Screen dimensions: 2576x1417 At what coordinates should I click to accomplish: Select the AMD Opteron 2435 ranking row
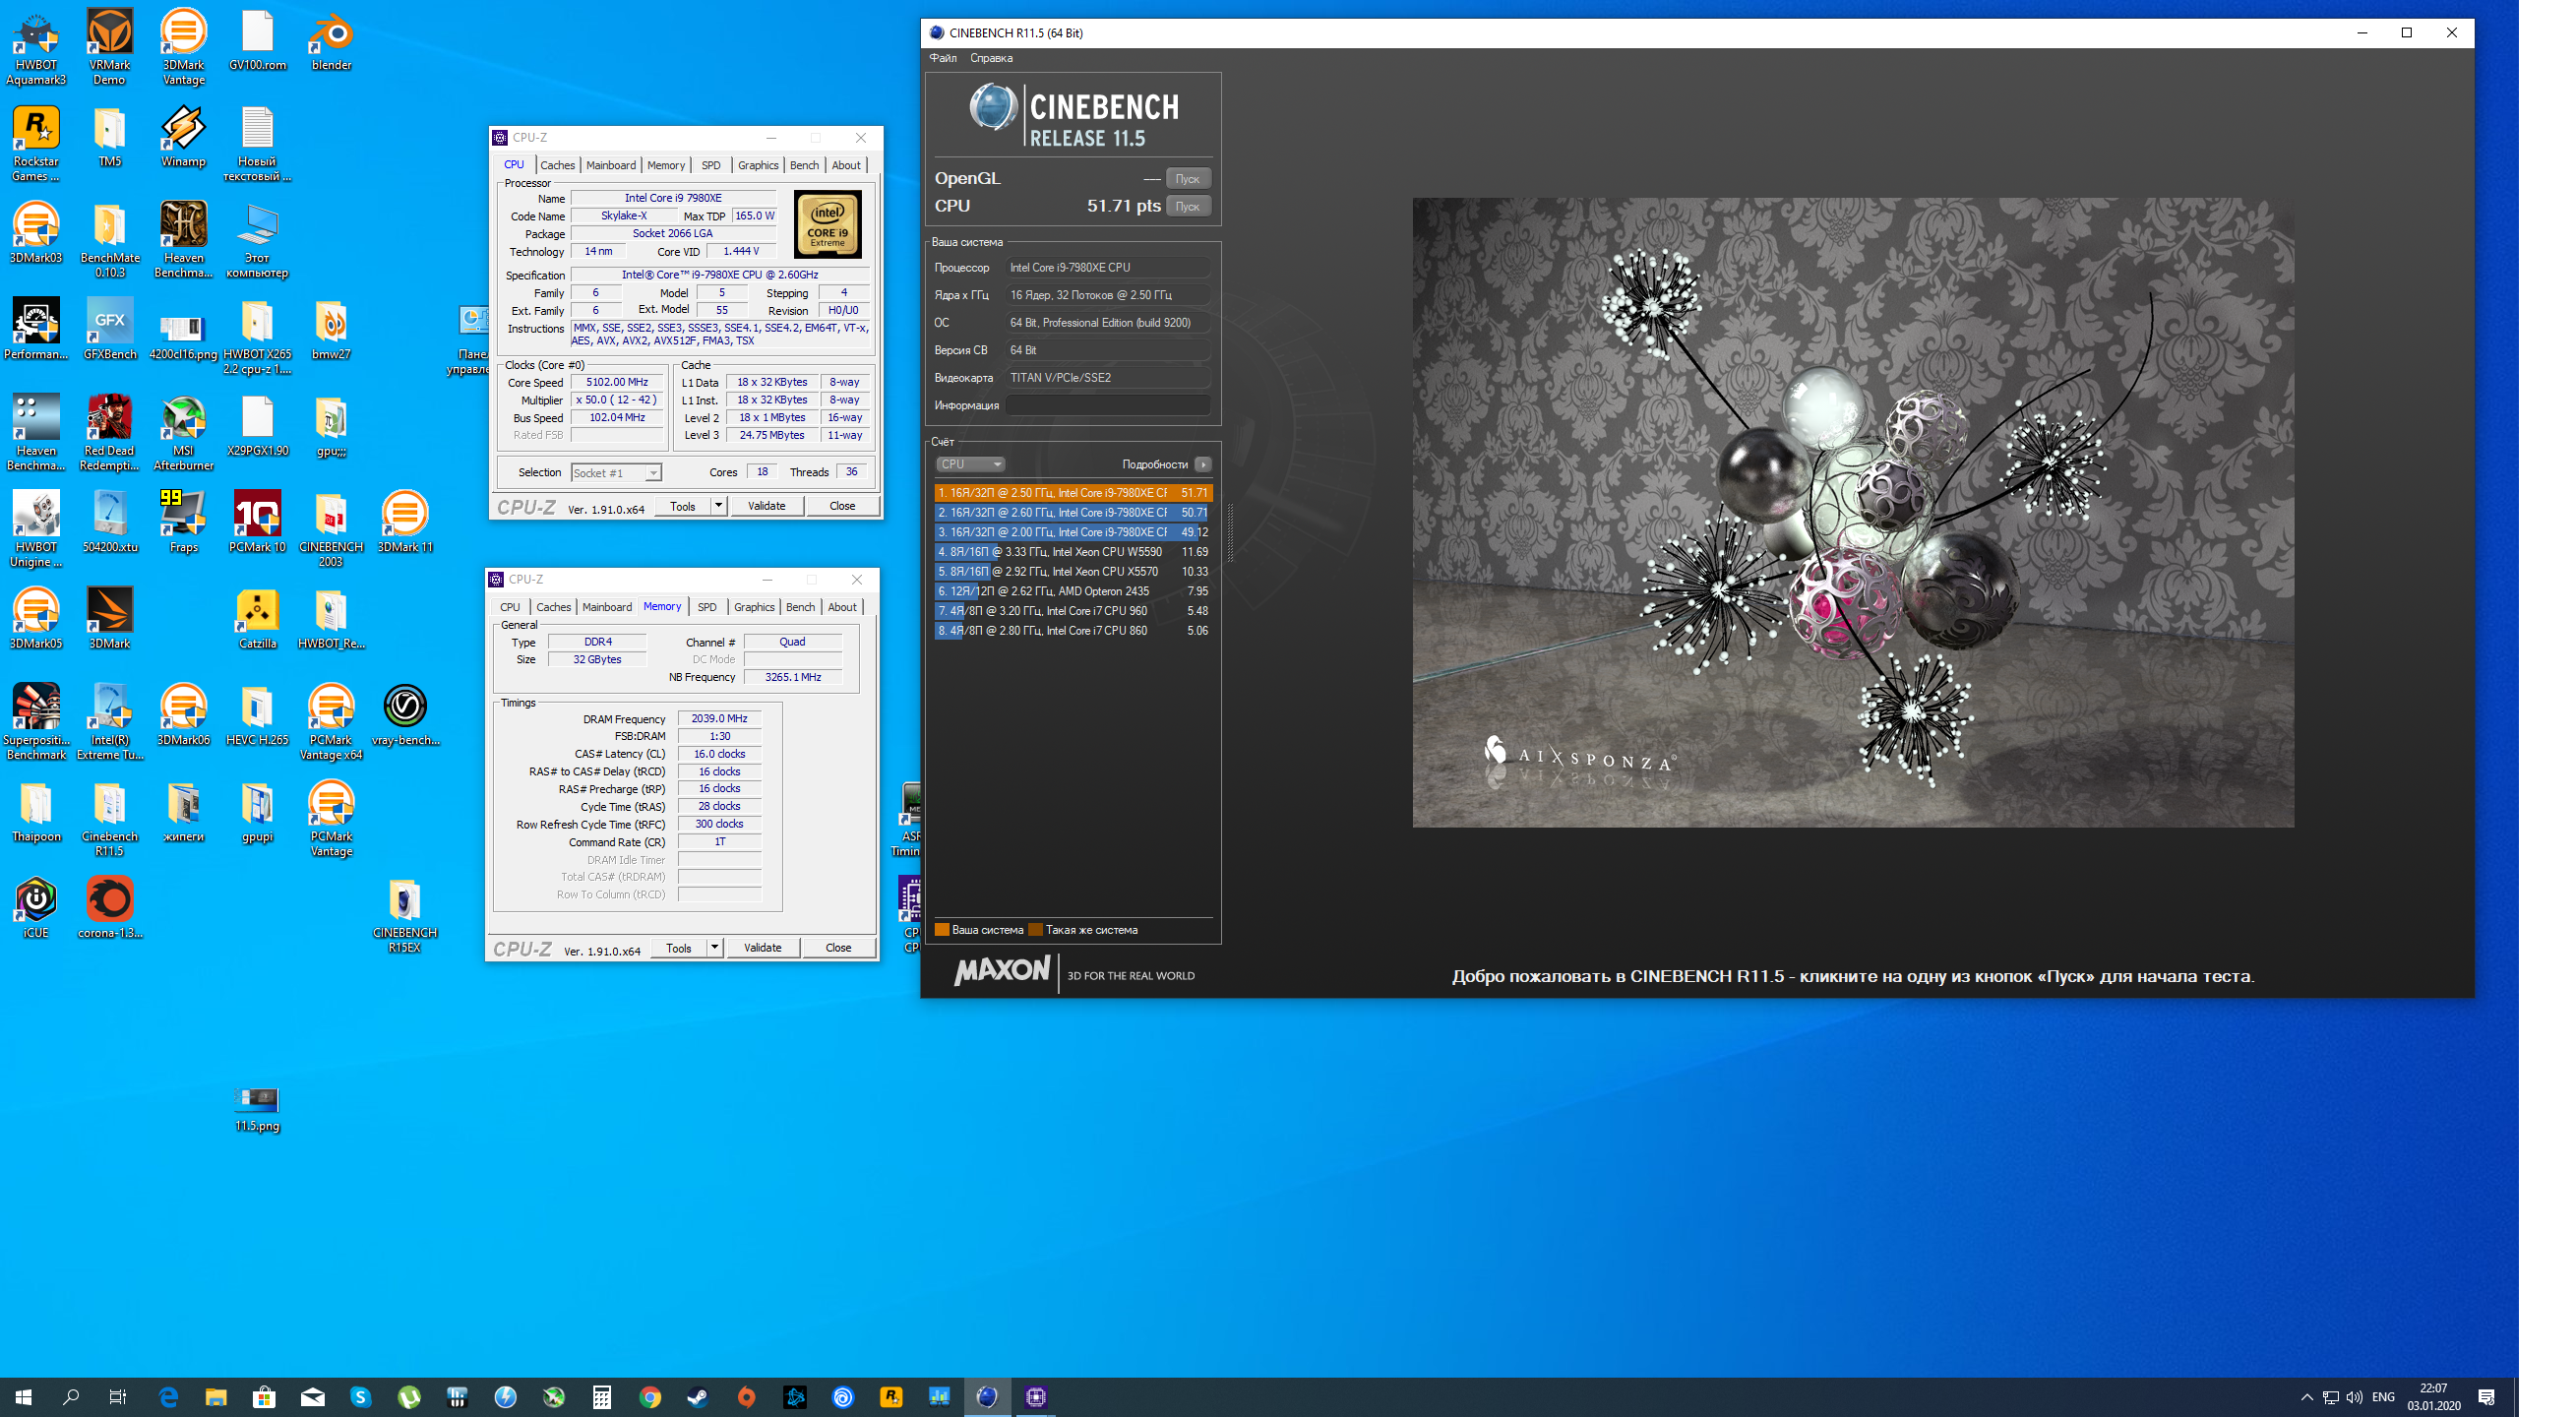(1073, 592)
